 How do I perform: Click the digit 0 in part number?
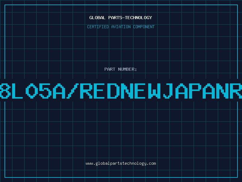[x=32, y=91]
